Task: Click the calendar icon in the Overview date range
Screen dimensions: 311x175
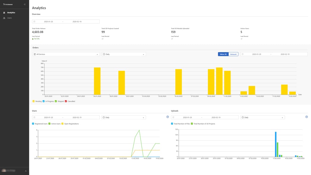Action: click(x=34, y=22)
